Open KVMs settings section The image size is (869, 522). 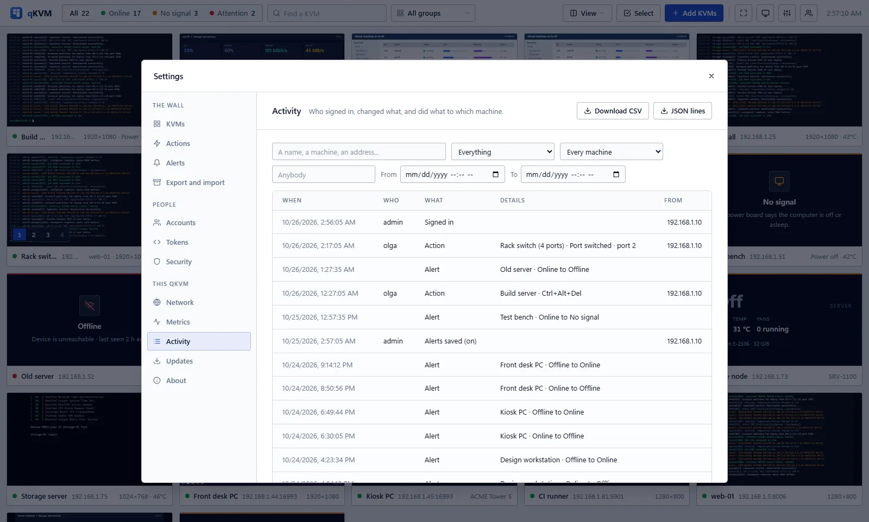click(199, 124)
